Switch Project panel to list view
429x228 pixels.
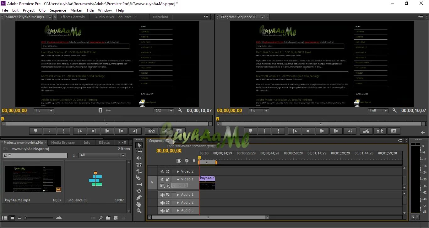click(5, 218)
